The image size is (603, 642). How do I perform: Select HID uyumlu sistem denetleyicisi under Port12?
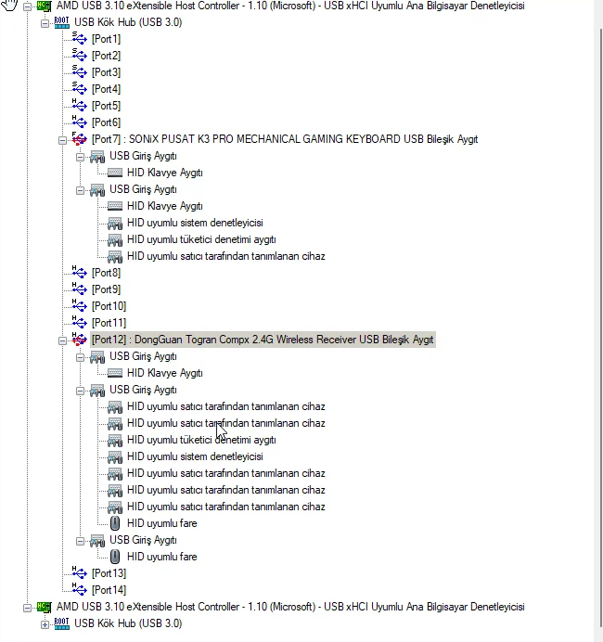[x=195, y=456]
